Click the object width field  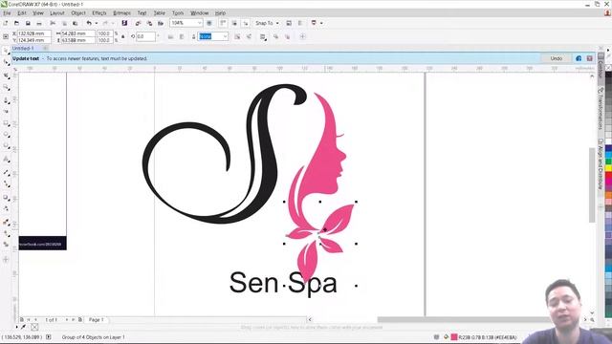tap(77, 33)
